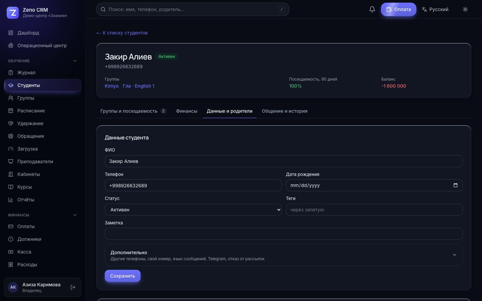The height and width of the screenshot is (301, 482).
Task: Click the Операционный центр target icon
Action: point(11,45)
